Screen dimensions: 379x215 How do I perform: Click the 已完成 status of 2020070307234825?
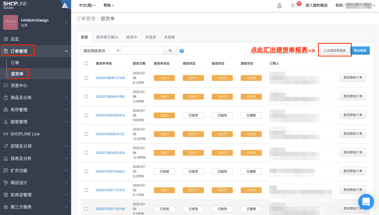164,172
